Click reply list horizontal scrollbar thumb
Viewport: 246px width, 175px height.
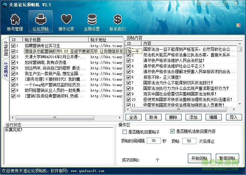[x=179, y=109]
